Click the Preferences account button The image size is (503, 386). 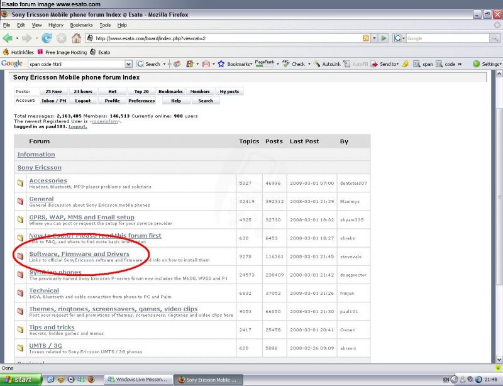[x=141, y=101]
